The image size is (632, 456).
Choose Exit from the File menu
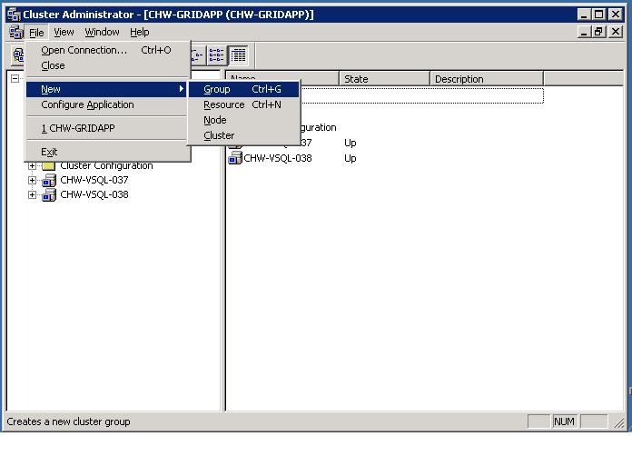(x=106, y=152)
